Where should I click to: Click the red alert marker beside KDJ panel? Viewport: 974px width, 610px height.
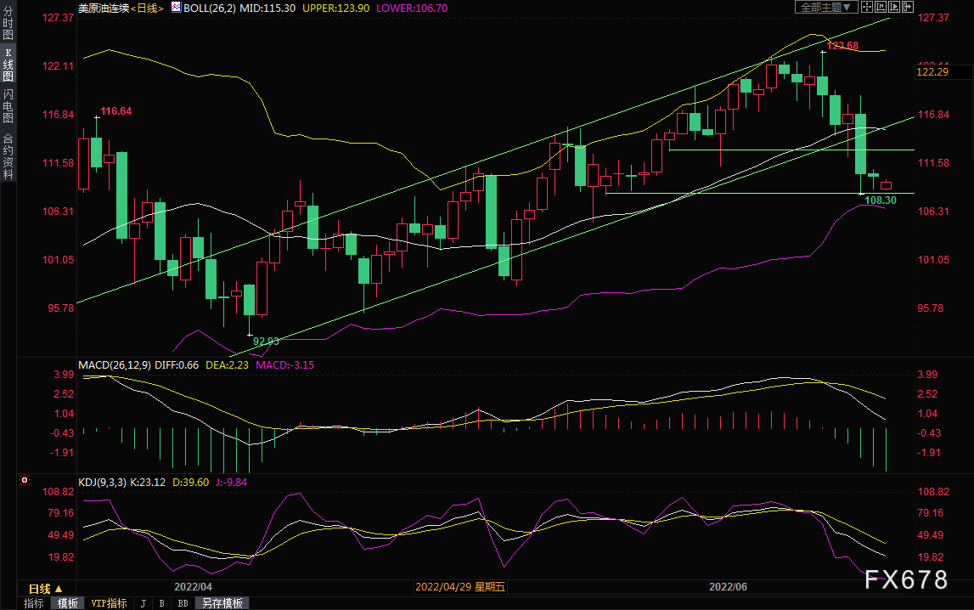click(x=25, y=480)
